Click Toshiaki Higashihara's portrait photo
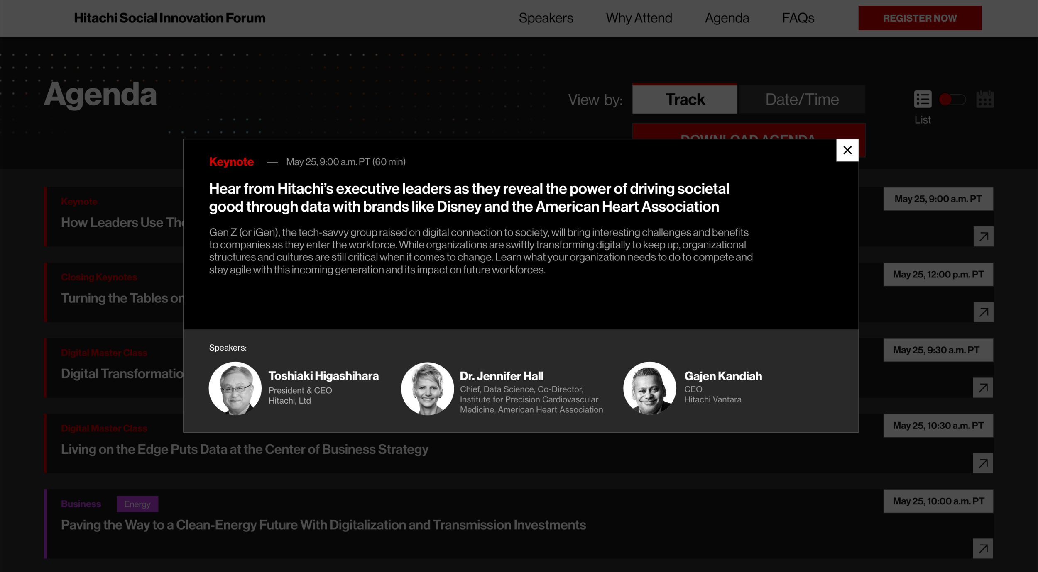 click(235, 388)
